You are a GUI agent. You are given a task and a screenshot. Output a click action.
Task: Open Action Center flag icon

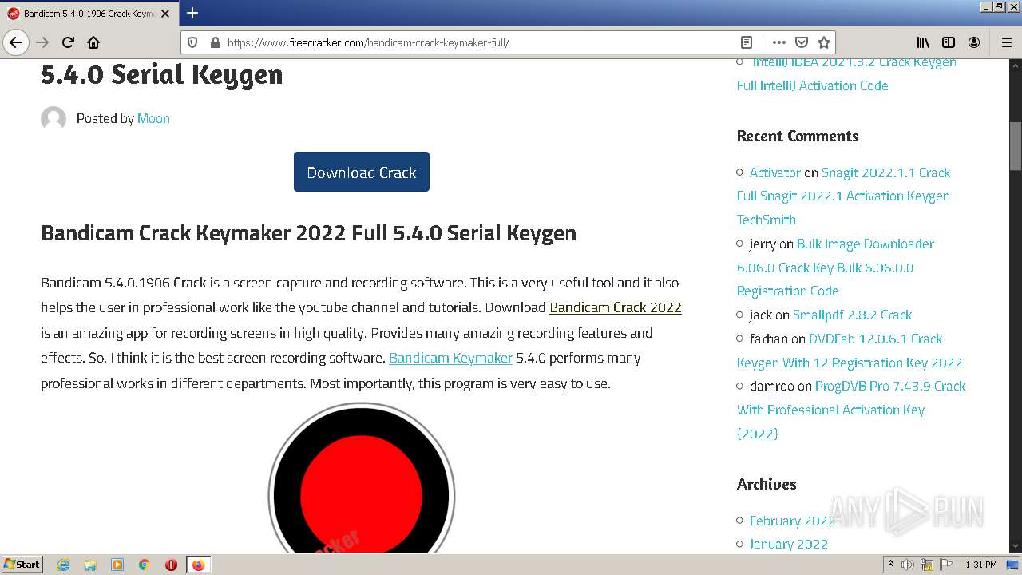coord(946,565)
